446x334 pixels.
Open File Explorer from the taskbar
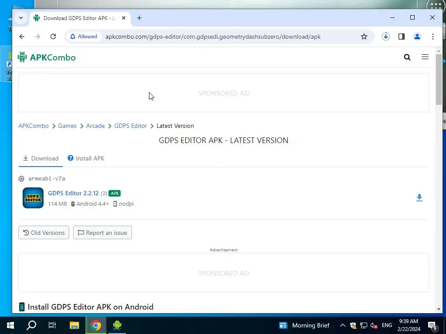pos(74,325)
